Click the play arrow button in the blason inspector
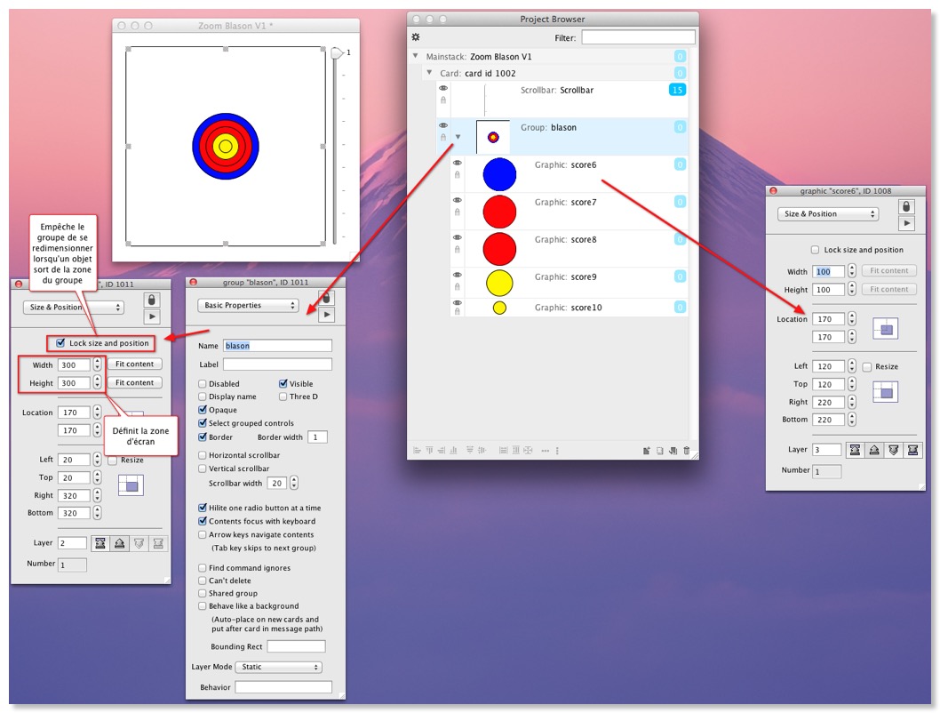 [x=327, y=315]
